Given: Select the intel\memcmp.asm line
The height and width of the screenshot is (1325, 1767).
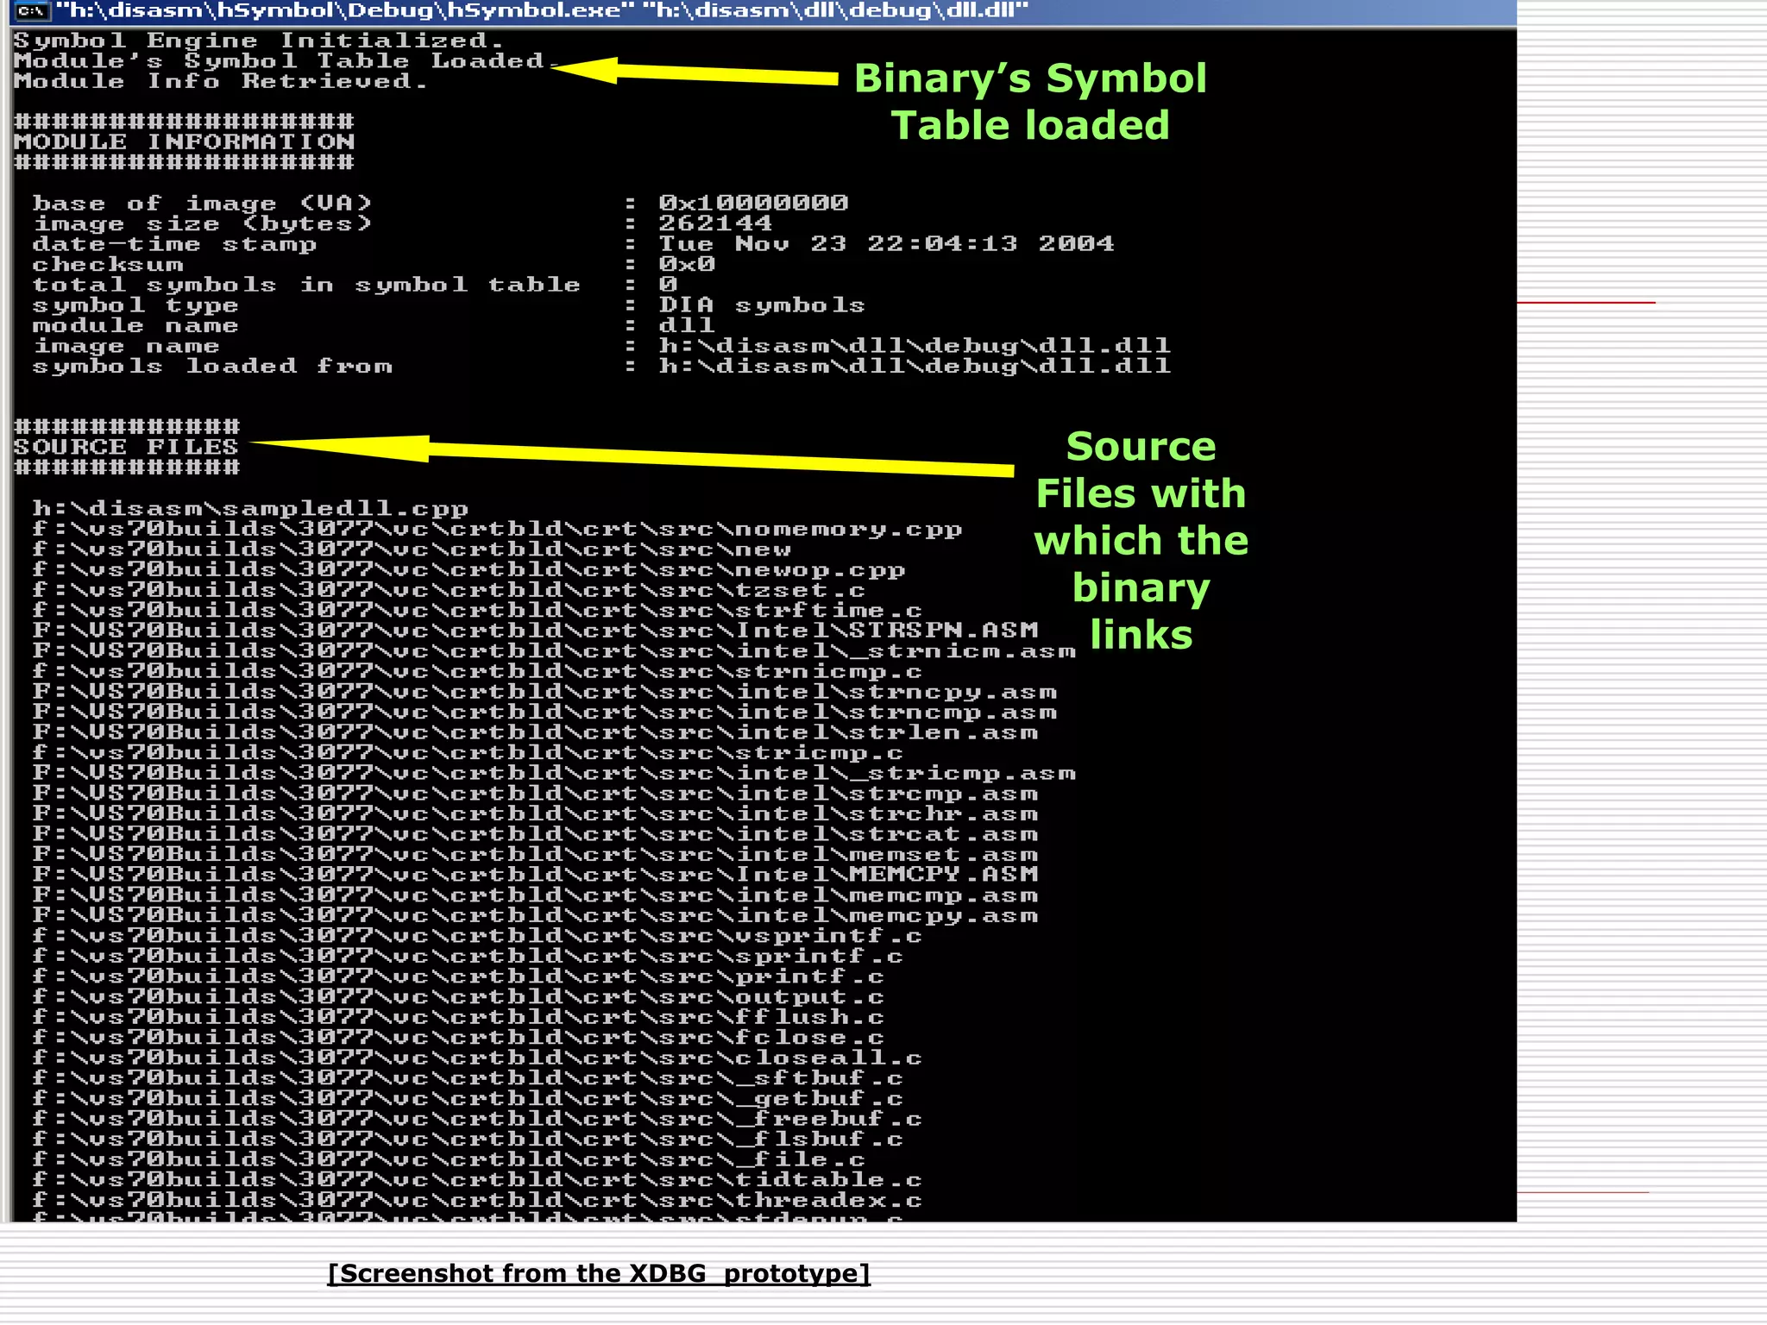Looking at the screenshot, I should 535,895.
